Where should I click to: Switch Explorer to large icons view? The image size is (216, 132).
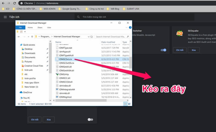129,104
